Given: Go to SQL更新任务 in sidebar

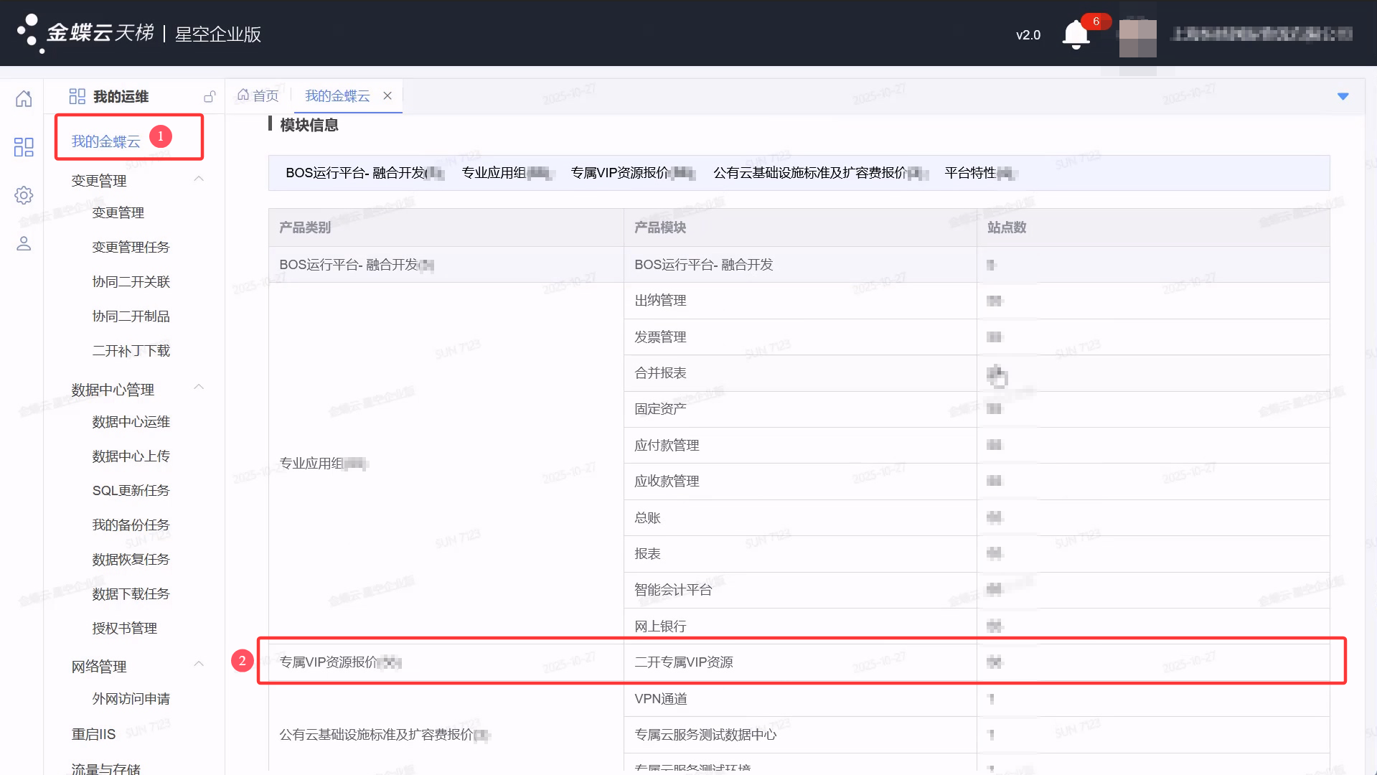Looking at the screenshot, I should tap(131, 491).
